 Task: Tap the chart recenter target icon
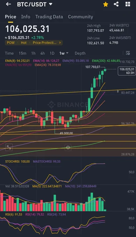(x=68, y=147)
